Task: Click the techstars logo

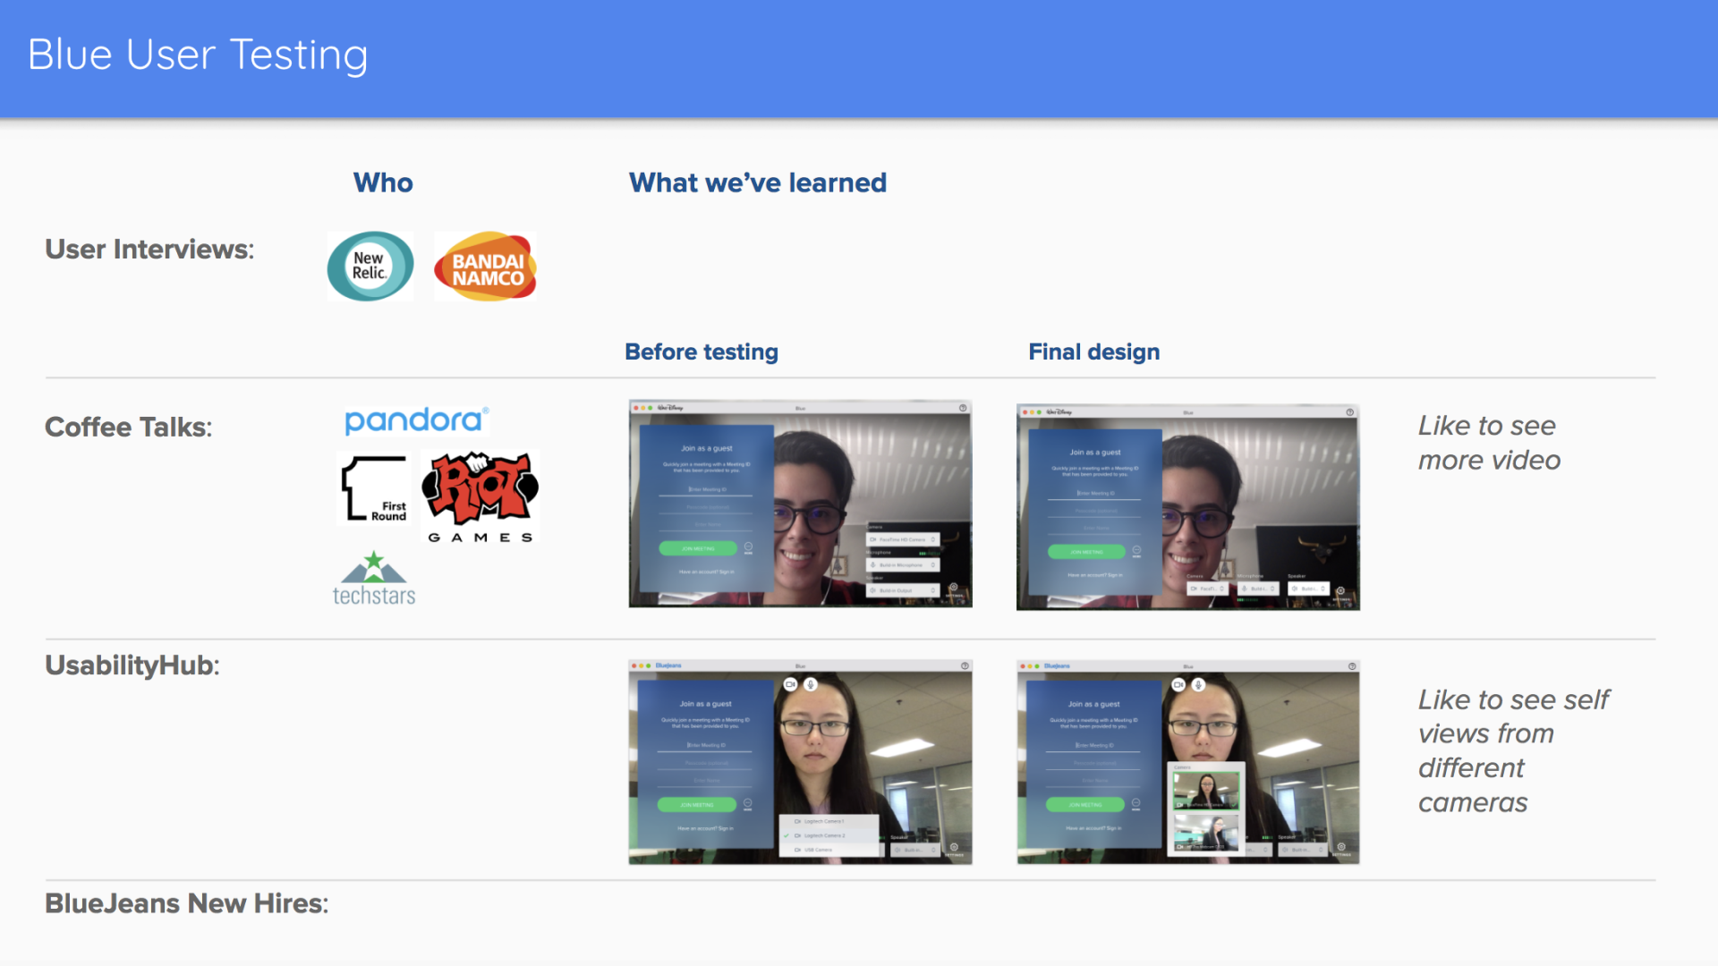Action: [374, 580]
